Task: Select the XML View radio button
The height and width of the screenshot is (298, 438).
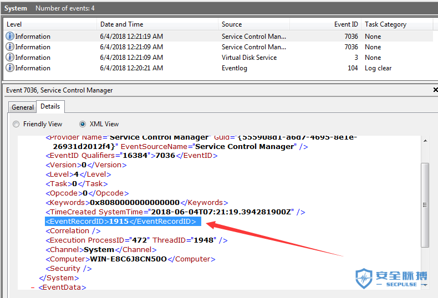Action: [x=83, y=124]
